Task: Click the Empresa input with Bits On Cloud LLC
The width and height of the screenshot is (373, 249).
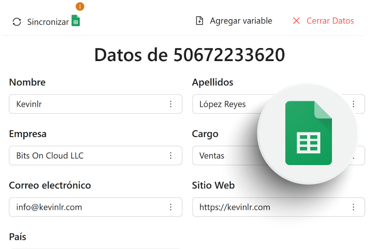Action: (96, 156)
